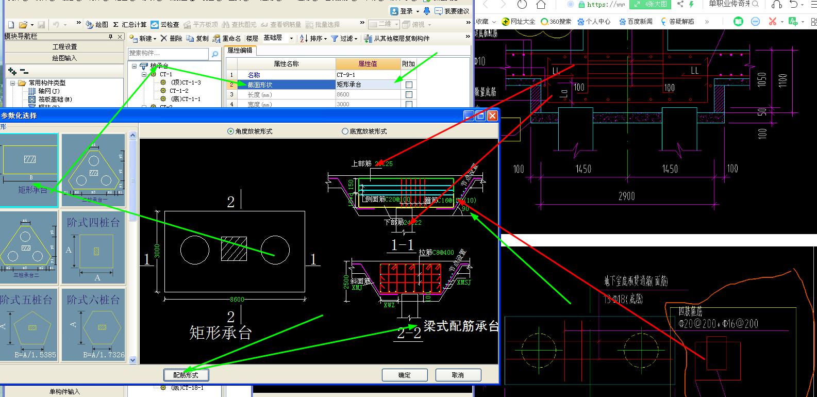Click the notification bell icon

[426, 10]
